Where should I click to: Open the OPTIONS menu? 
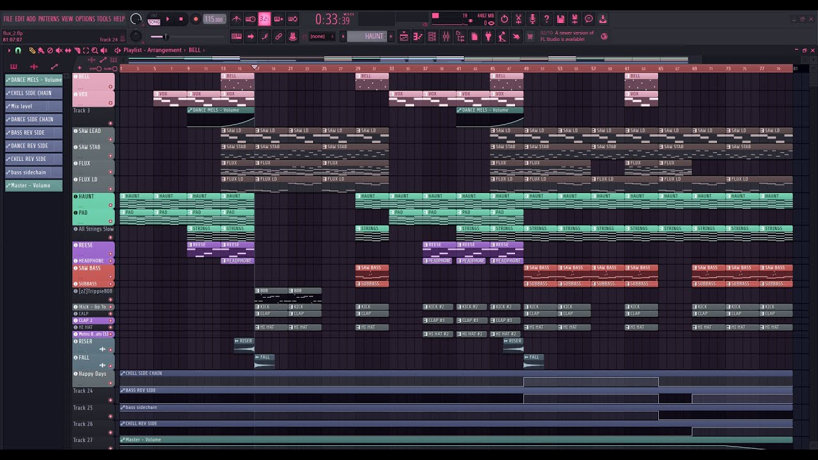85,19
